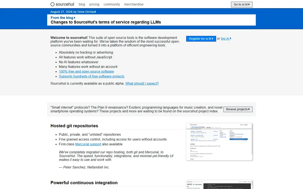Follow the What should I expect? link
The image size is (303, 189).
(x=142, y=83)
